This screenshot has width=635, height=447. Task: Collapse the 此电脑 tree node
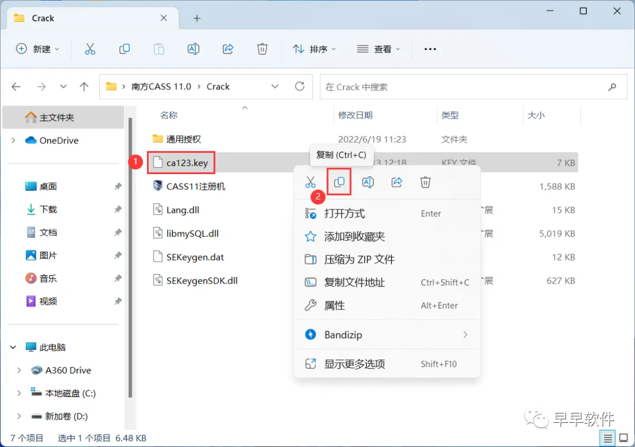tap(14, 347)
